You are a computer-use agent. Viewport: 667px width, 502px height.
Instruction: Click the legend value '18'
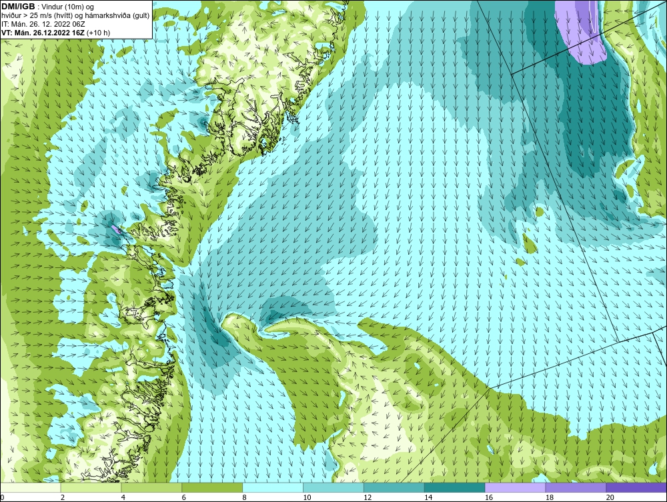550,497
